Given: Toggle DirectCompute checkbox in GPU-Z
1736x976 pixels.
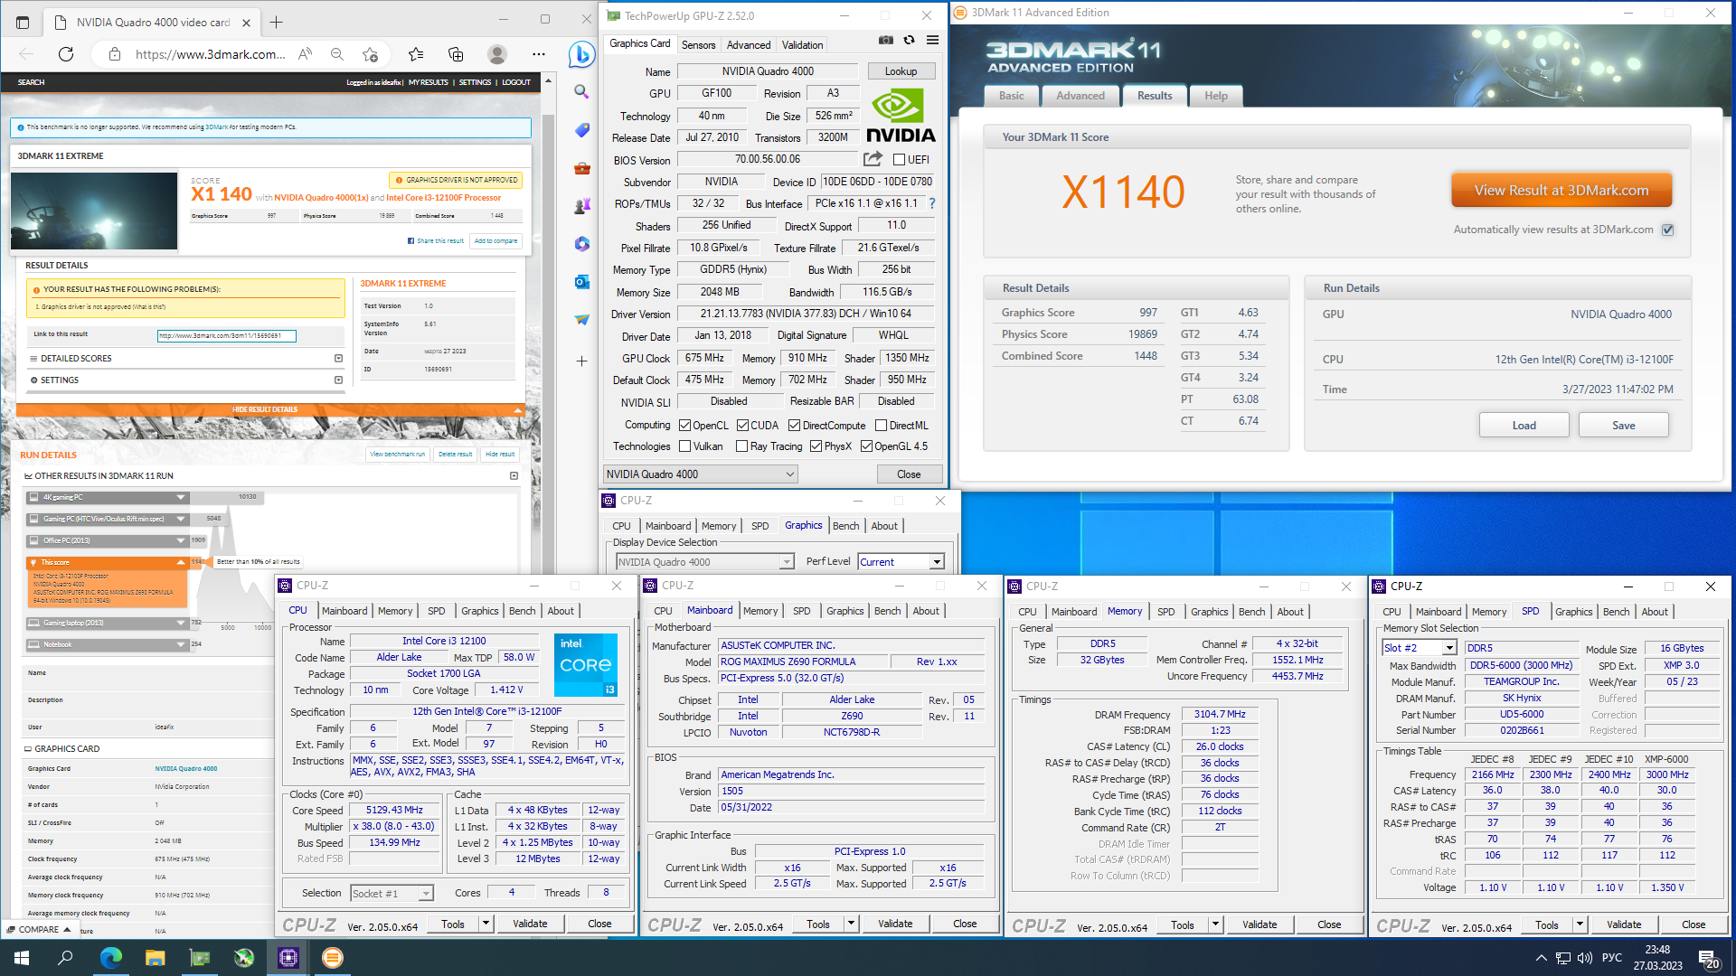Looking at the screenshot, I should tap(794, 426).
